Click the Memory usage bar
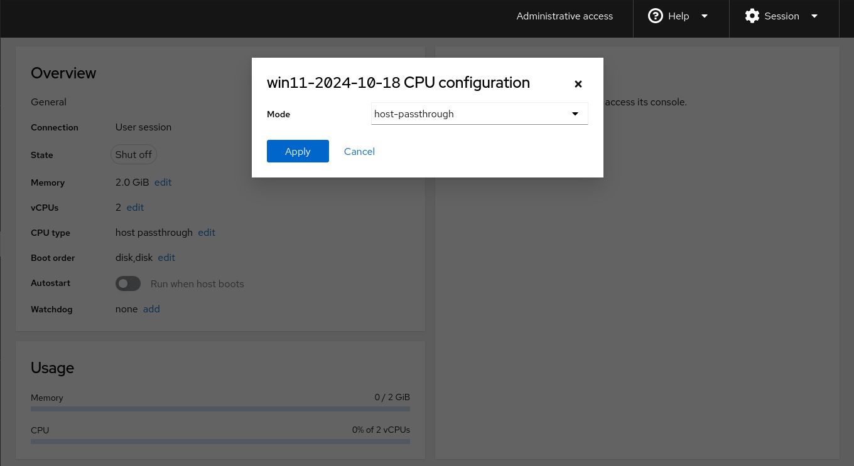 220,409
